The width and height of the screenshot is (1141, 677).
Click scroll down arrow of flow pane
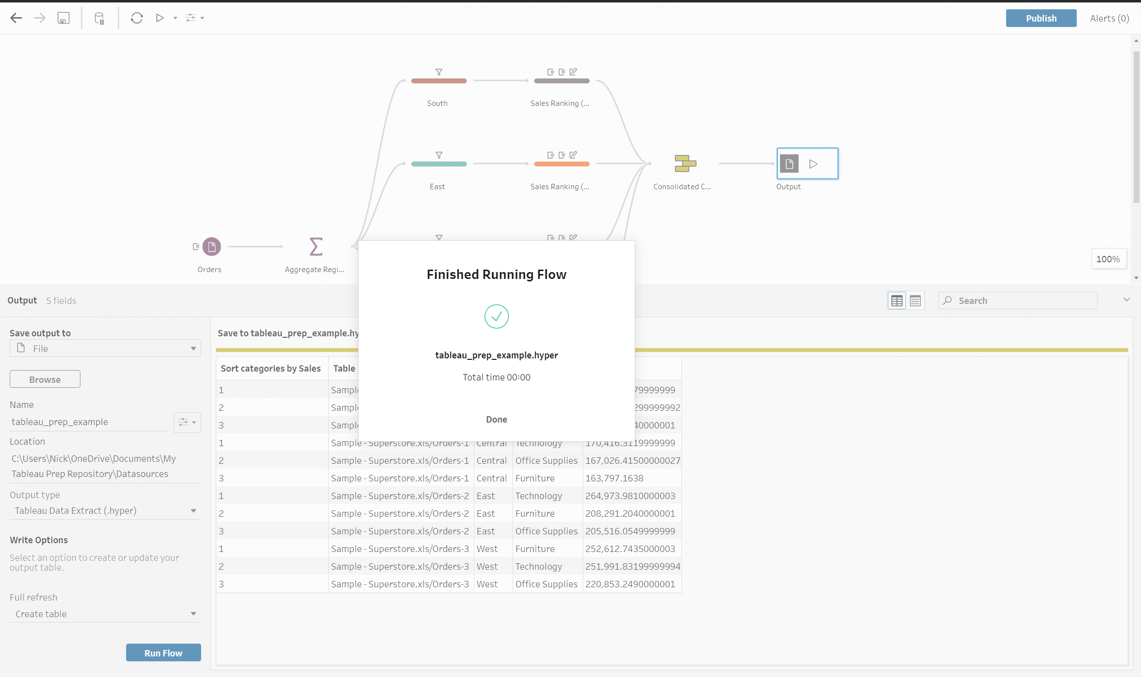pos(1136,278)
